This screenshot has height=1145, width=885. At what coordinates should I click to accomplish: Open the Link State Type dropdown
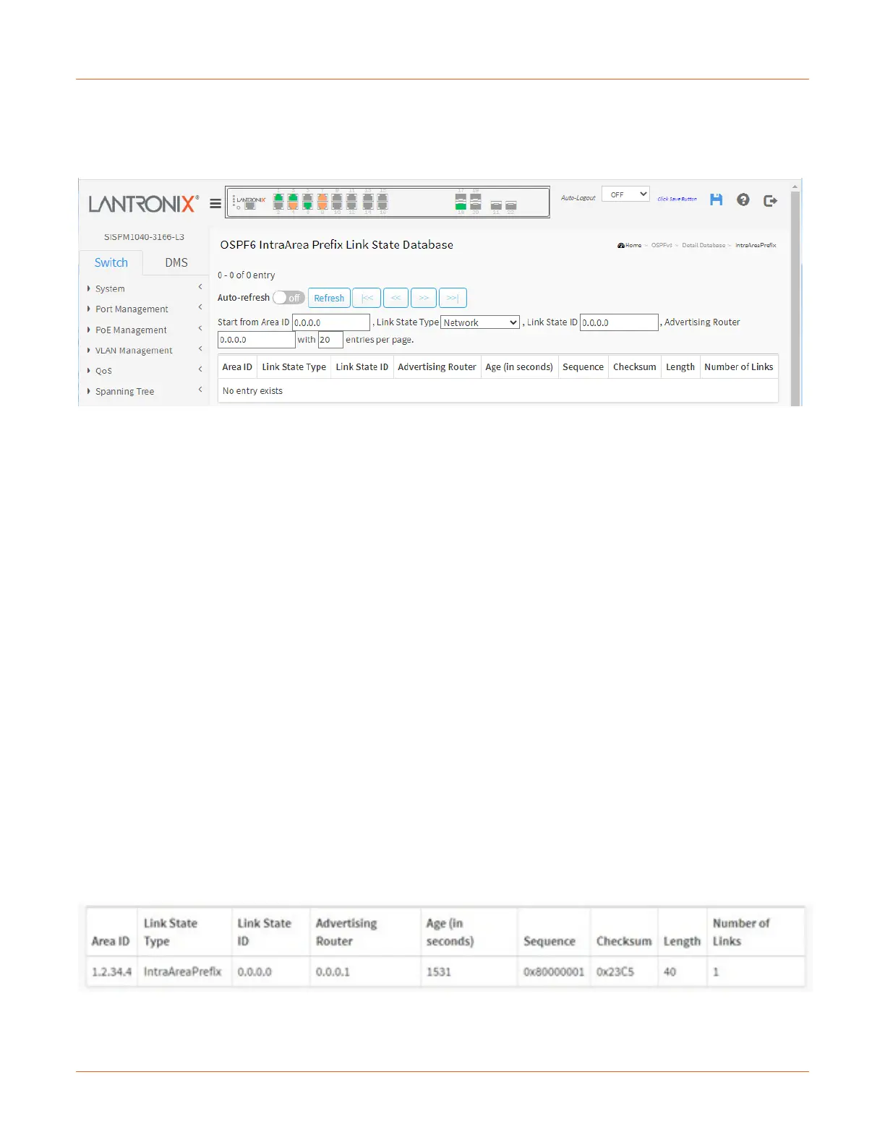[x=480, y=322]
